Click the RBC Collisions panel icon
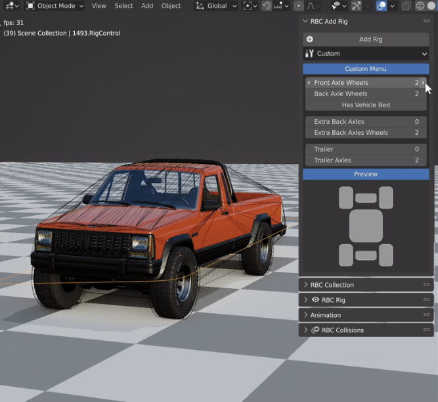Screen dimensions: 438x402 click(x=315, y=330)
